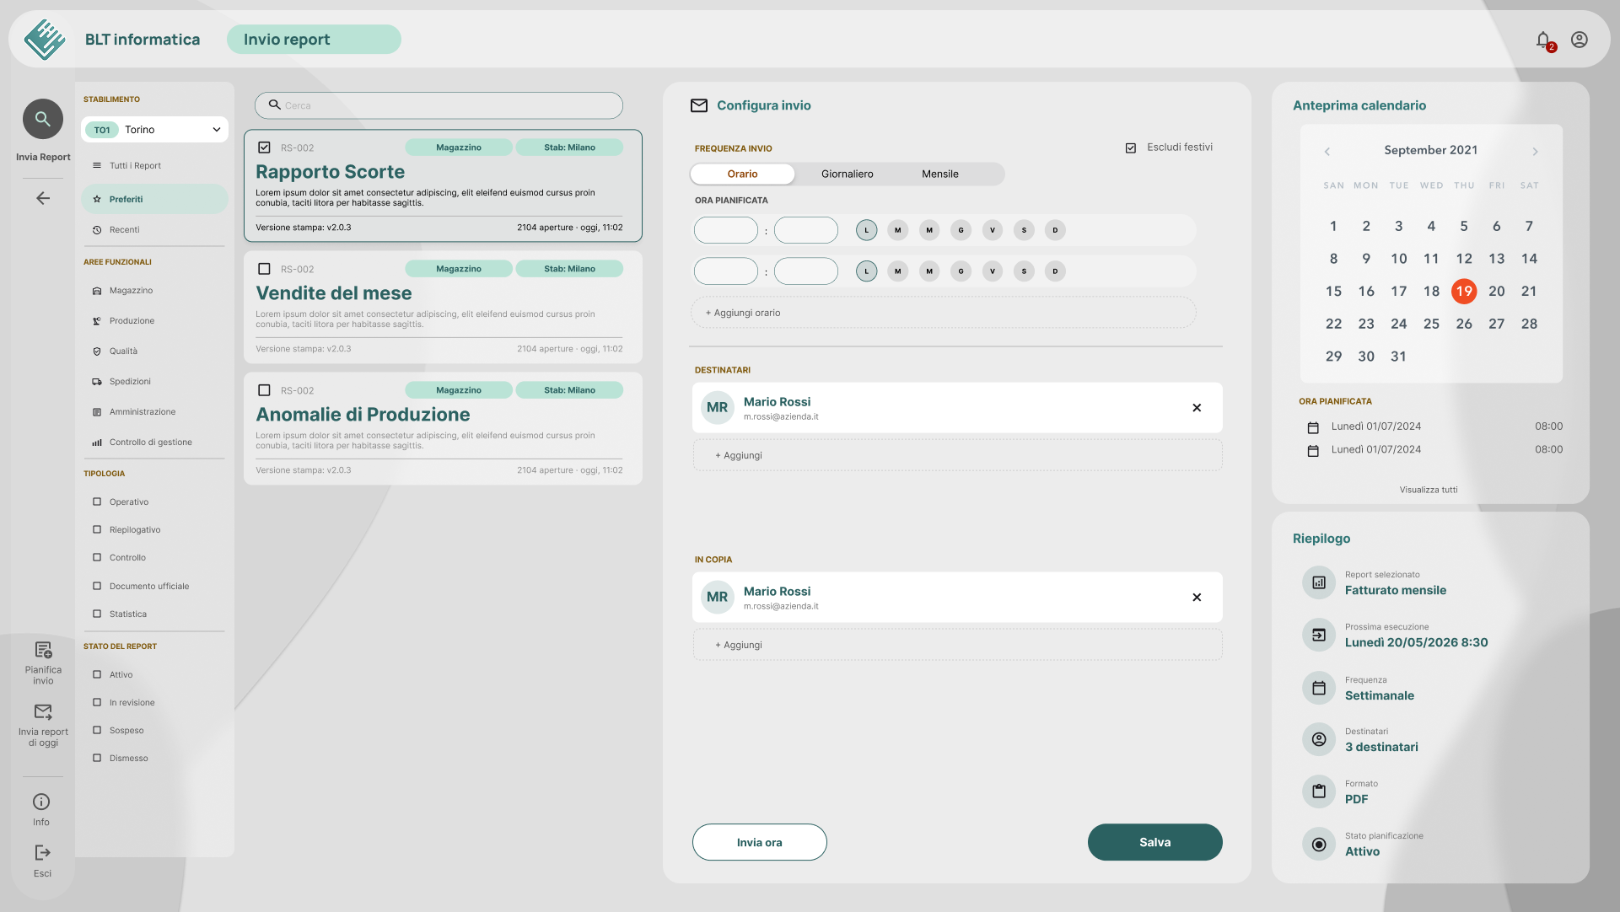
Task: Go back using the left arrow icon
Action: (x=43, y=198)
